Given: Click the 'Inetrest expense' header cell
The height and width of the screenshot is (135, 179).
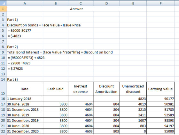Looking at the screenshot, I should tap(81, 89).
